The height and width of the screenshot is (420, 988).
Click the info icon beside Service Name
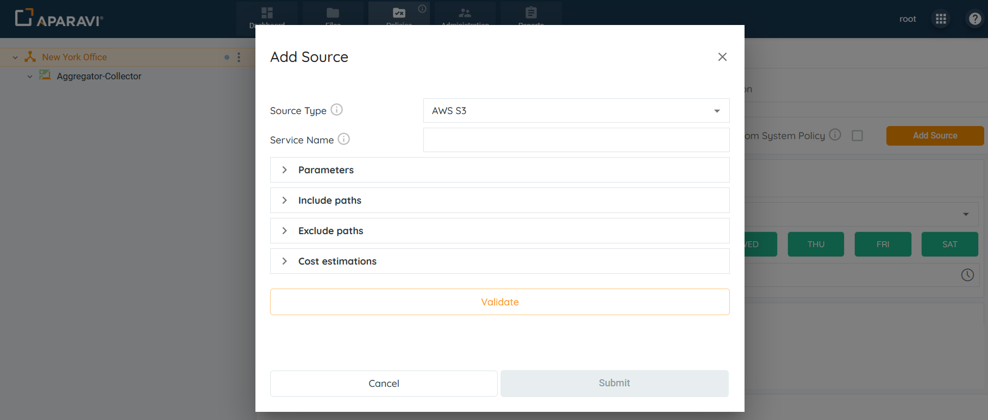[x=343, y=139]
